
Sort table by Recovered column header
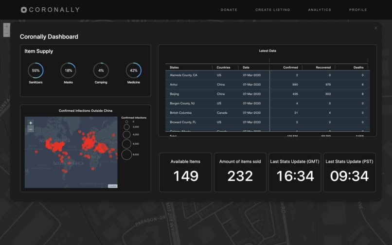click(x=323, y=67)
